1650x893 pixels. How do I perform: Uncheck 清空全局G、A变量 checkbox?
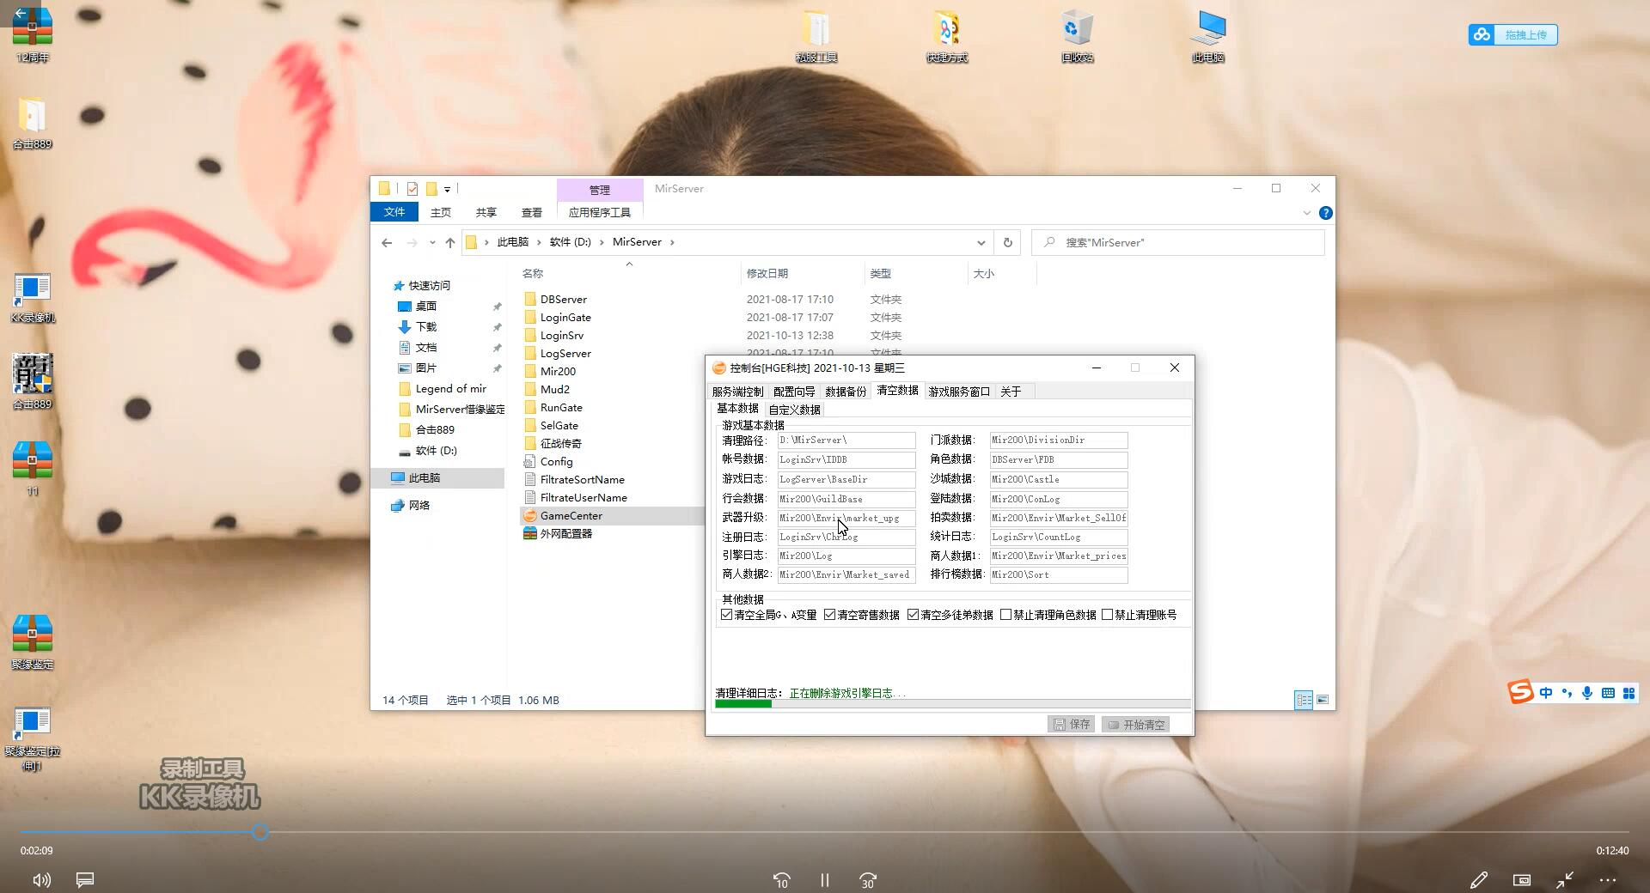727,615
